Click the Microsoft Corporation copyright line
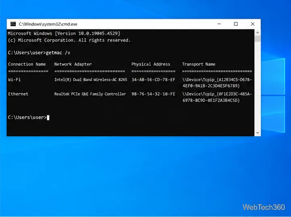Viewport: 291px width, 217px height. coord(69,40)
